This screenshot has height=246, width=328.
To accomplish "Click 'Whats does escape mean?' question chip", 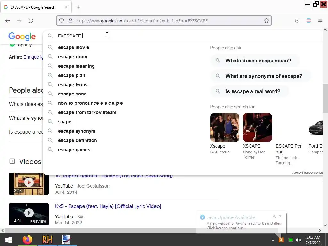I will pos(255,61).
